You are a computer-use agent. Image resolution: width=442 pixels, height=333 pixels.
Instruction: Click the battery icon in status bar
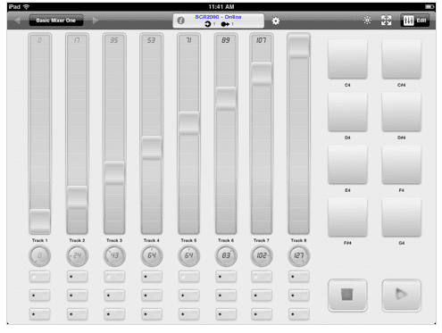[x=429, y=6]
